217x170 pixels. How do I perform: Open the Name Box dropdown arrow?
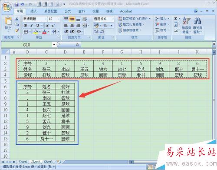(54, 45)
